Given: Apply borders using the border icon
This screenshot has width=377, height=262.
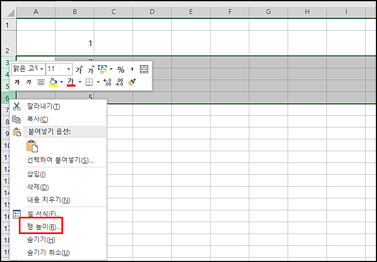Looking at the screenshot, I should point(89,82).
